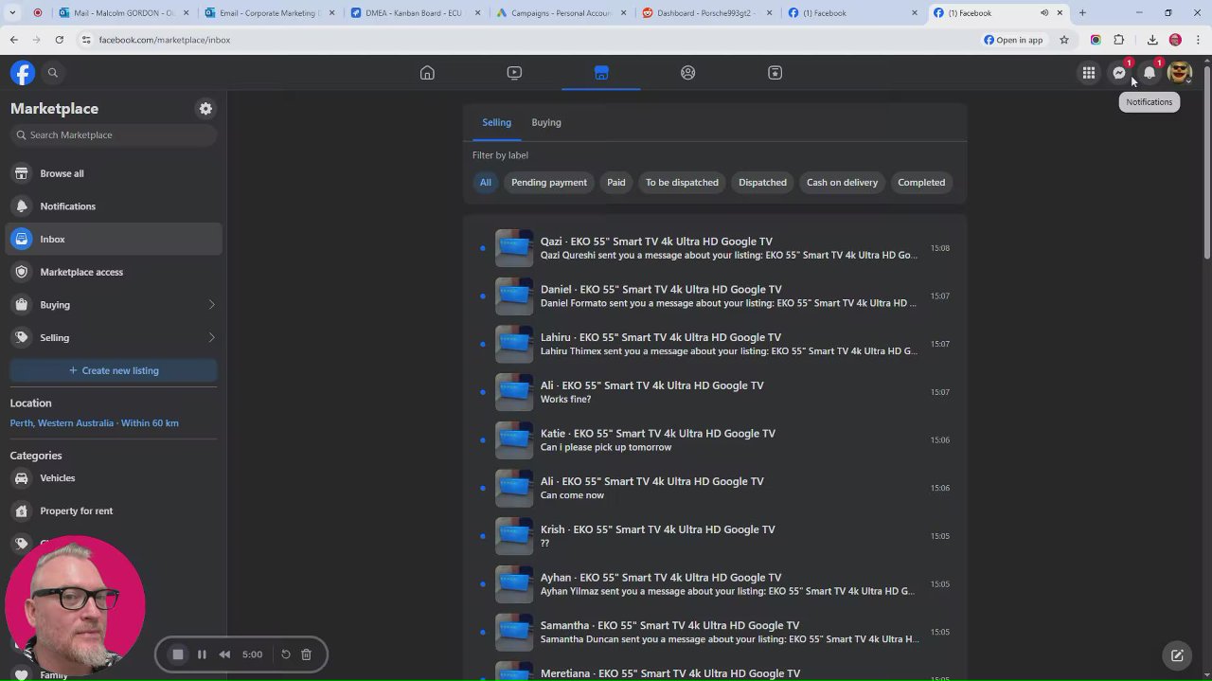Change location Perth, Western Australia link
The height and width of the screenshot is (681, 1212).
tap(94, 423)
